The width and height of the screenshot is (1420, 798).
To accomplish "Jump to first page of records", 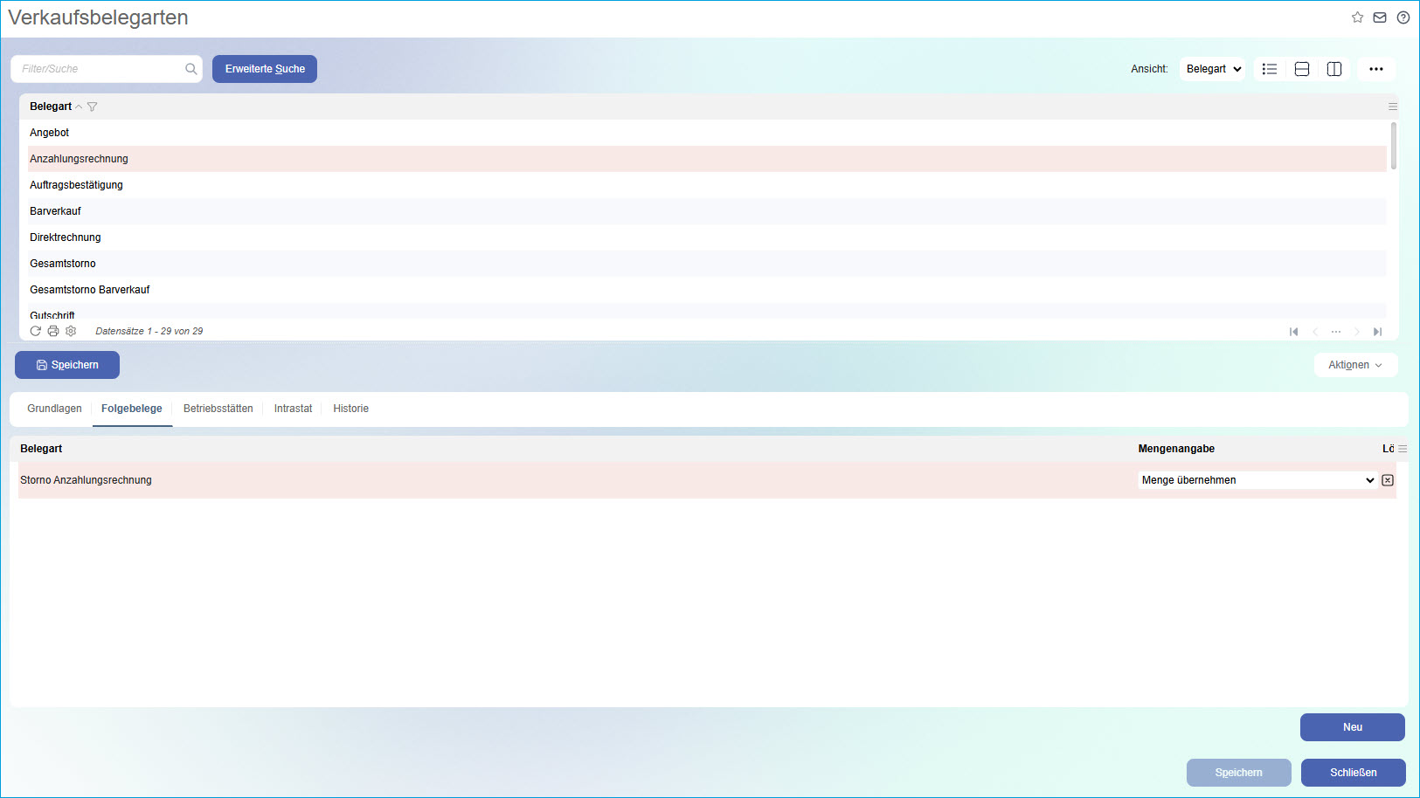I will 1293,332.
